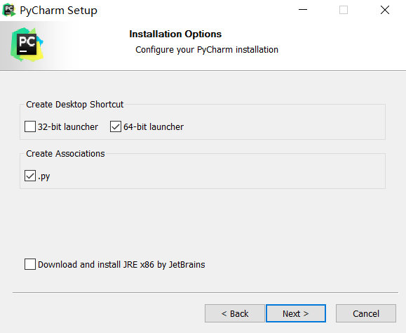Click the PyCharm title bar icon
The width and height of the screenshot is (406, 333).
click(x=9, y=10)
